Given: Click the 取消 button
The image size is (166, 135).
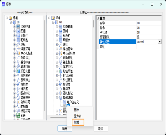Looking at the screenshot, I should pos(101,129).
